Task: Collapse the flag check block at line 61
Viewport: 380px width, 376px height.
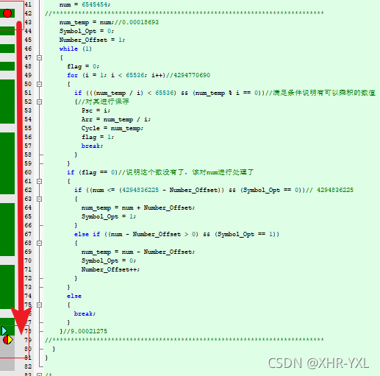Action: pos(39,181)
